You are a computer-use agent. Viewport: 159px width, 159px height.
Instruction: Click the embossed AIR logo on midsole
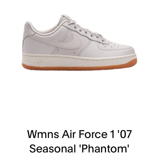point(39,63)
